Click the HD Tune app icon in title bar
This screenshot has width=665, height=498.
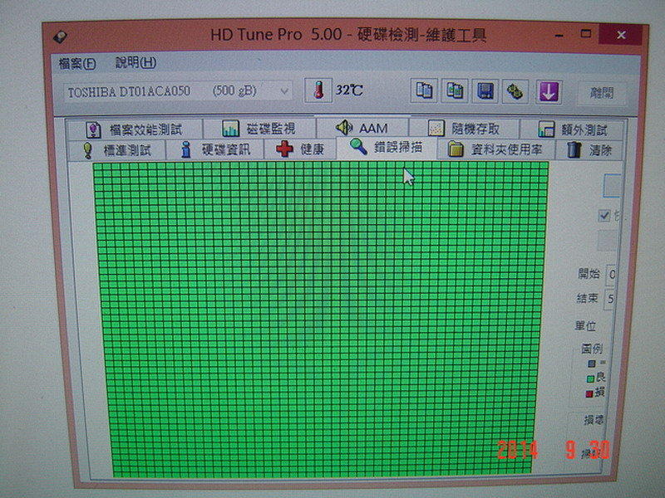[x=60, y=37]
